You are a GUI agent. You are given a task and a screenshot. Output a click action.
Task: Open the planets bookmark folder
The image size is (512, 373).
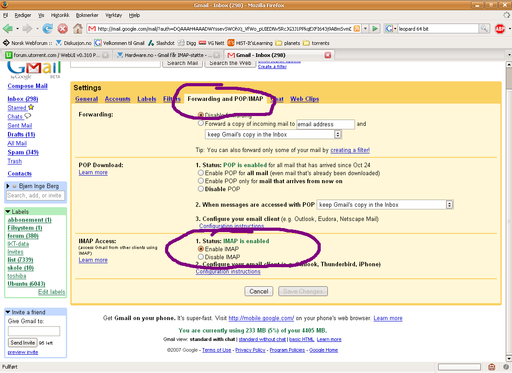pos(288,43)
